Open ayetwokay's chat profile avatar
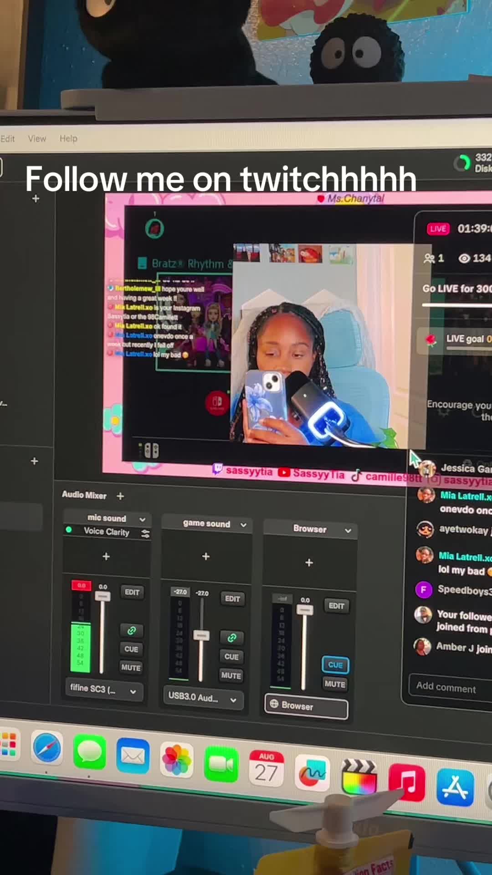Image resolution: width=492 pixels, height=875 pixels. point(425,530)
